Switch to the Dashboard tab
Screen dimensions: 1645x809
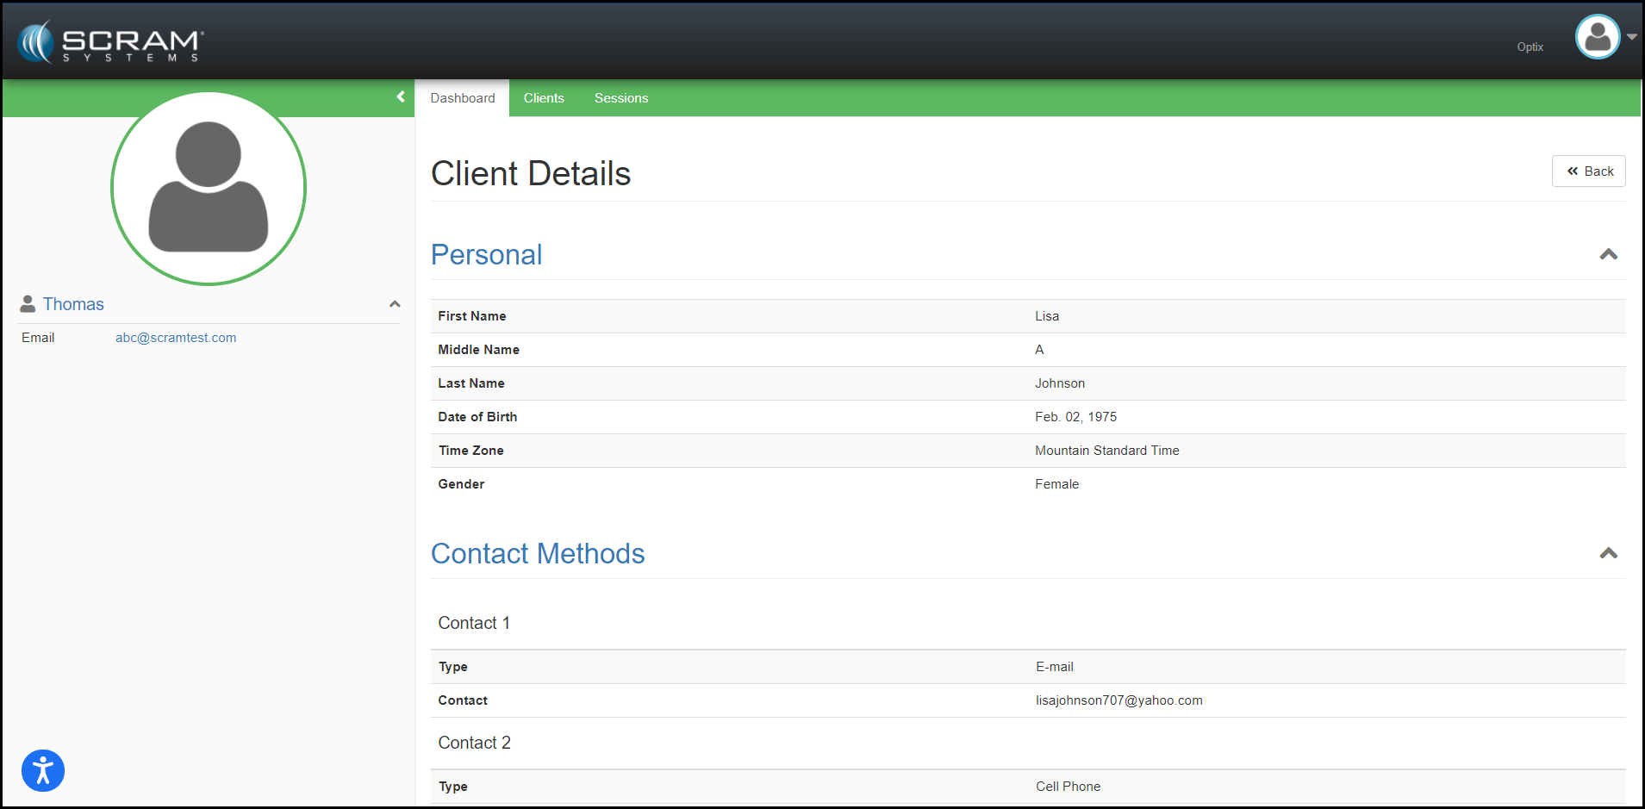point(463,98)
